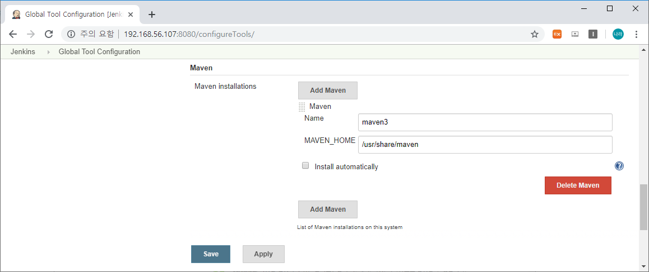Grab the Maven installation drag handle
The image size is (649, 272).
(302, 107)
